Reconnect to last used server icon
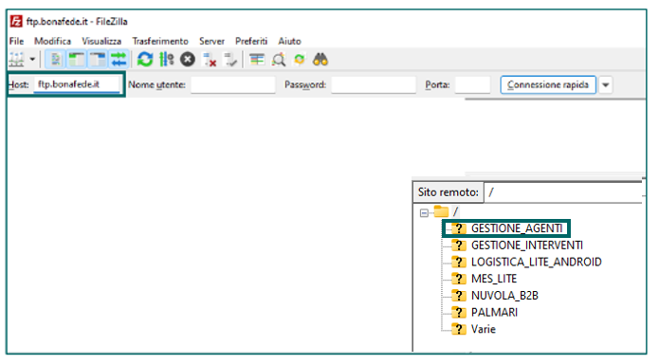The width and height of the screenshot is (659, 364). click(x=230, y=60)
